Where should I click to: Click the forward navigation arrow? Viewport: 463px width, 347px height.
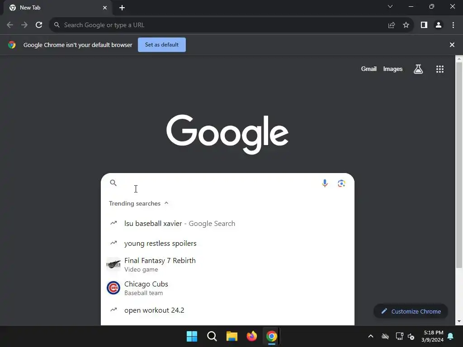(24, 25)
